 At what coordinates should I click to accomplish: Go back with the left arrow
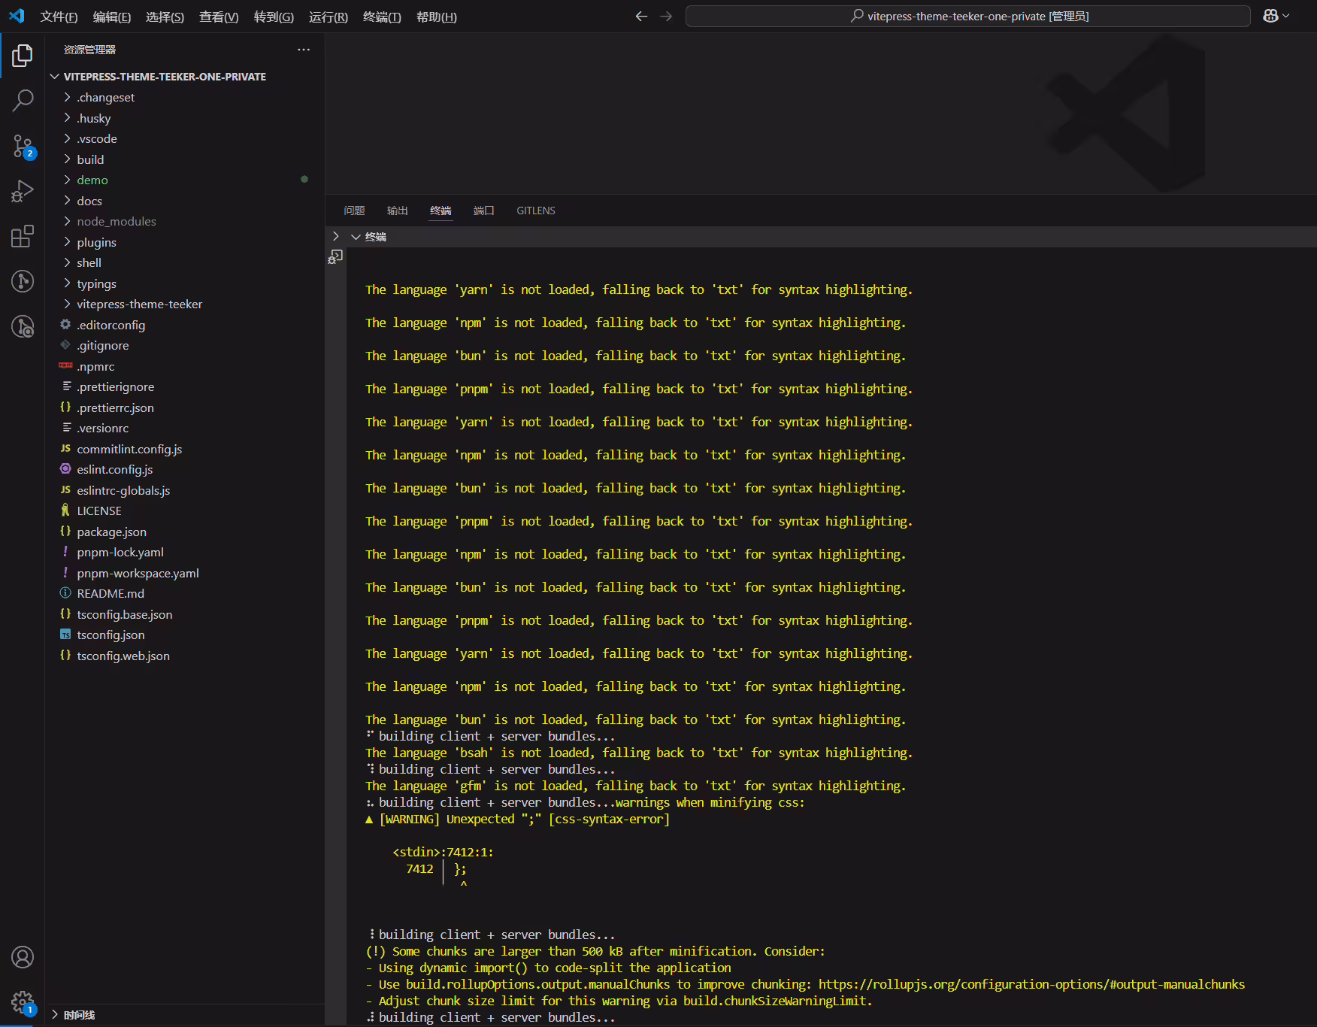pos(641,16)
